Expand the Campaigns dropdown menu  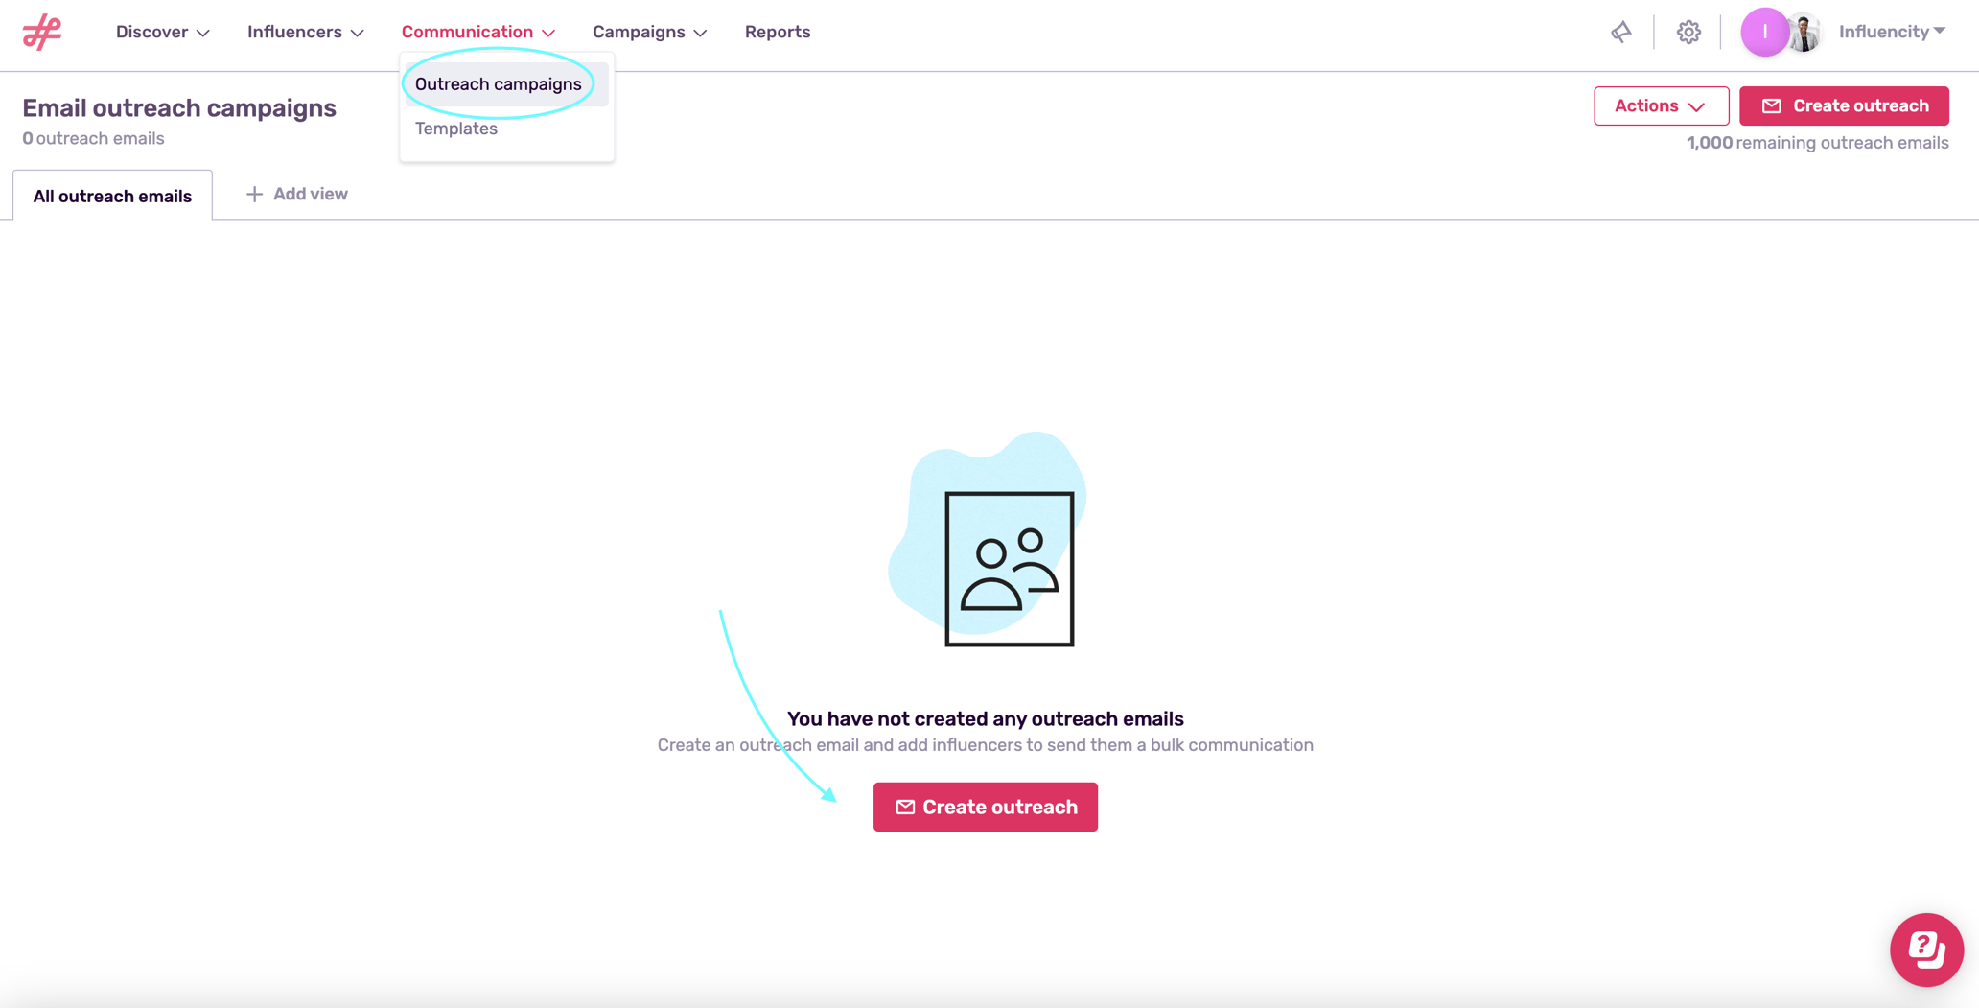(648, 32)
